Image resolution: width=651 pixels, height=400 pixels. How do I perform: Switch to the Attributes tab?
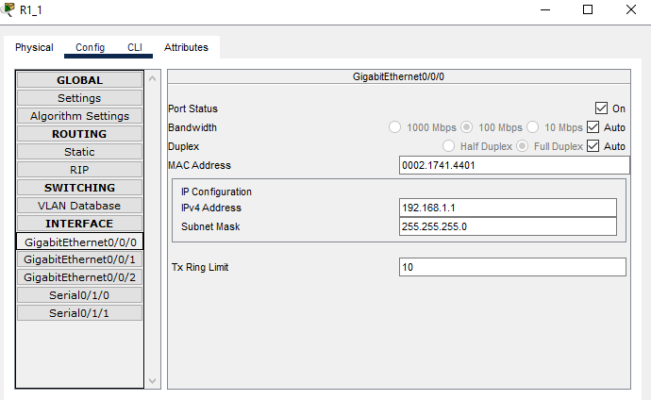point(186,47)
